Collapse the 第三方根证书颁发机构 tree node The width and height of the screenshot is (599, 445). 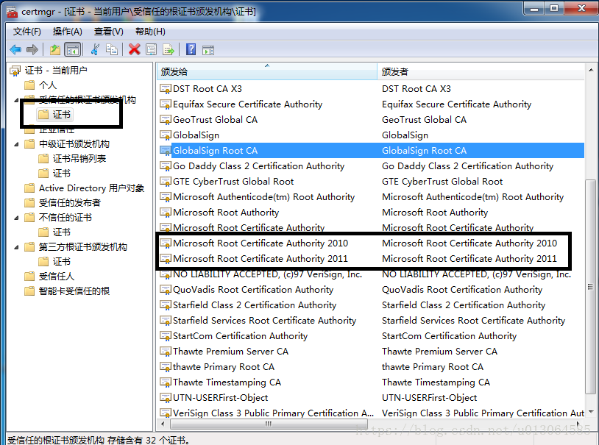click(x=16, y=247)
